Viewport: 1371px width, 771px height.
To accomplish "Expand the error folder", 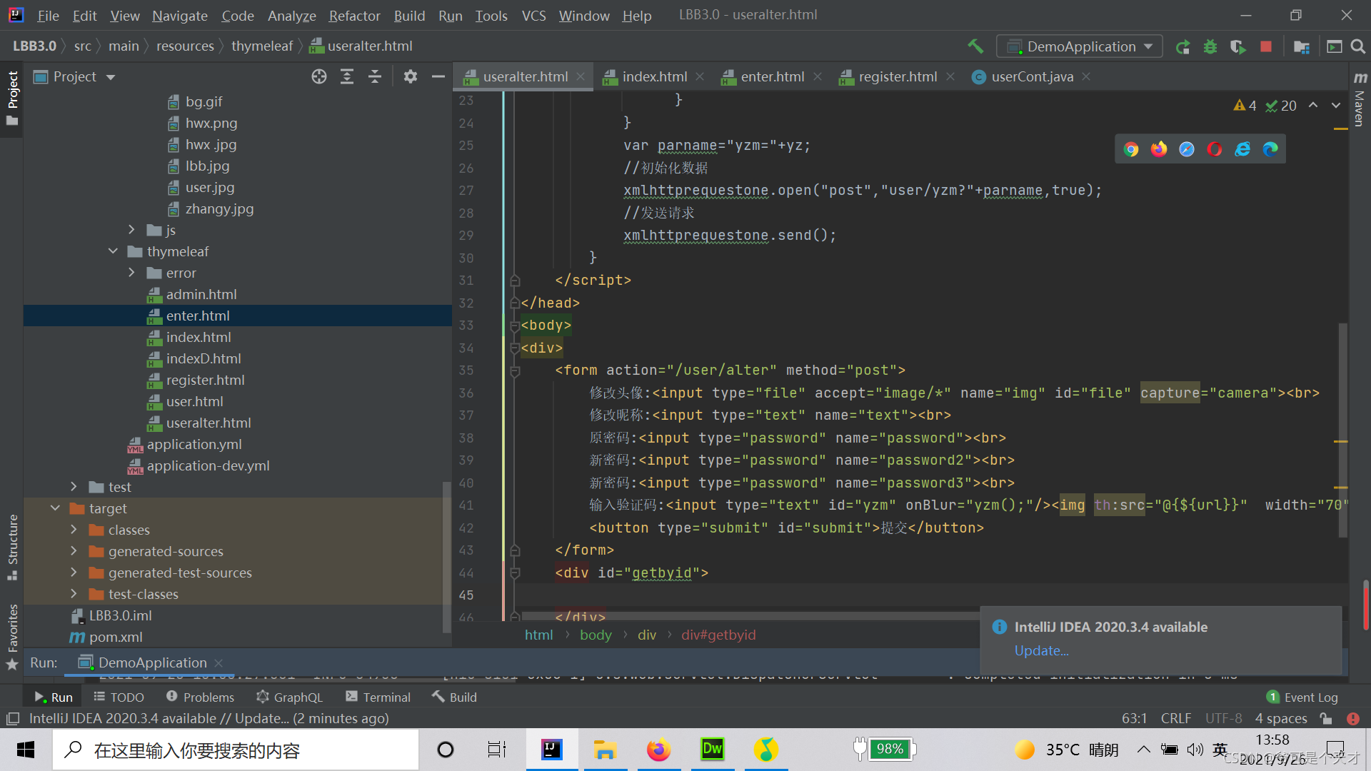I will [131, 273].
